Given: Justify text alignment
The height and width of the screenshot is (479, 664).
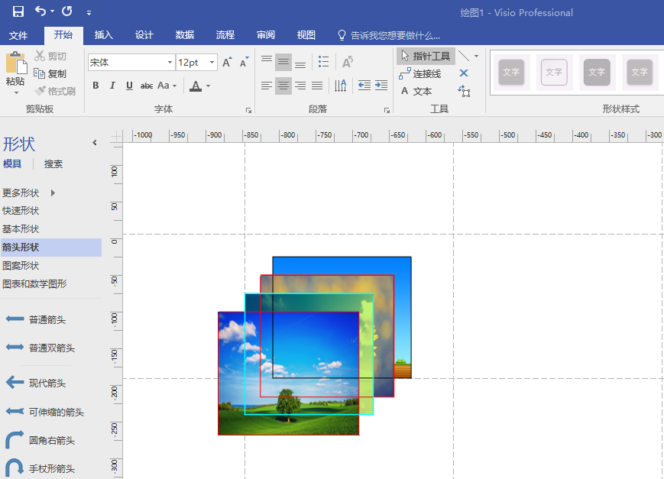Looking at the screenshot, I should (317, 86).
